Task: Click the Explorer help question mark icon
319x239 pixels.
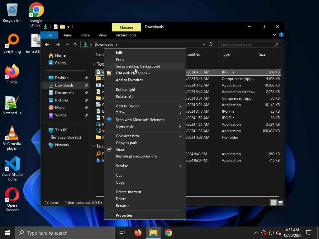Action: coord(281,35)
